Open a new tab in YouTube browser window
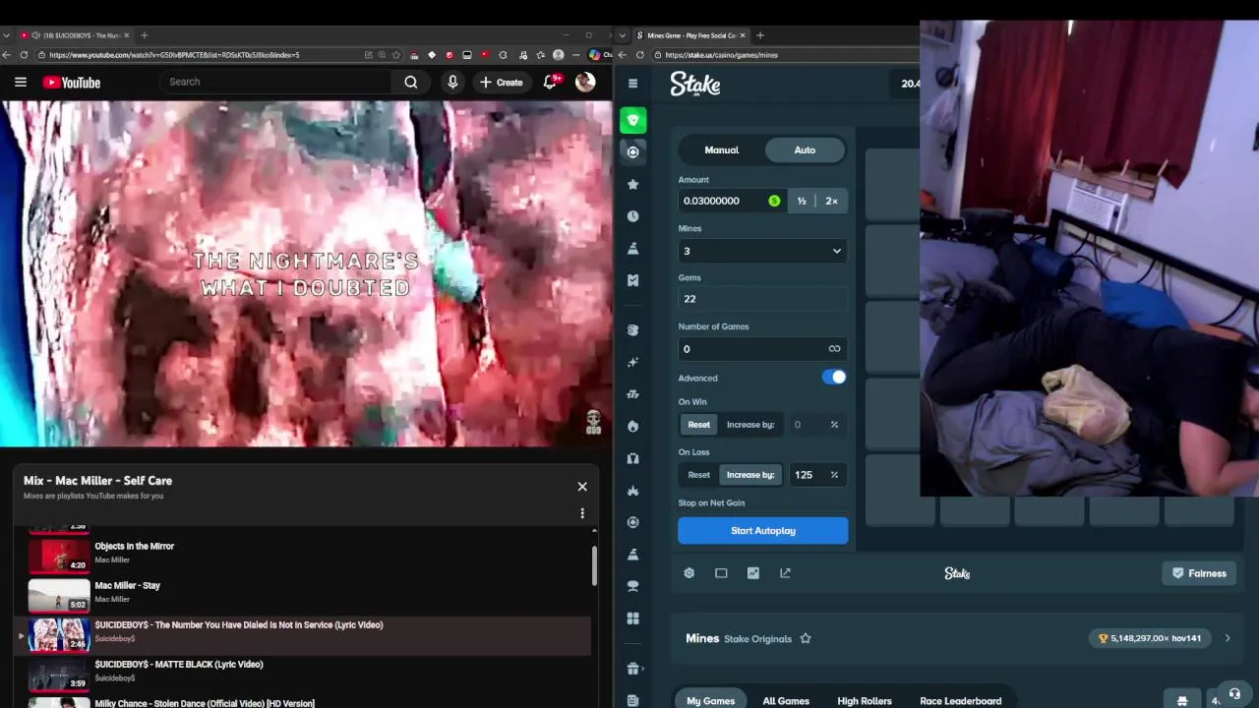This screenshot has width=1259, height=708. pos(144,35)
